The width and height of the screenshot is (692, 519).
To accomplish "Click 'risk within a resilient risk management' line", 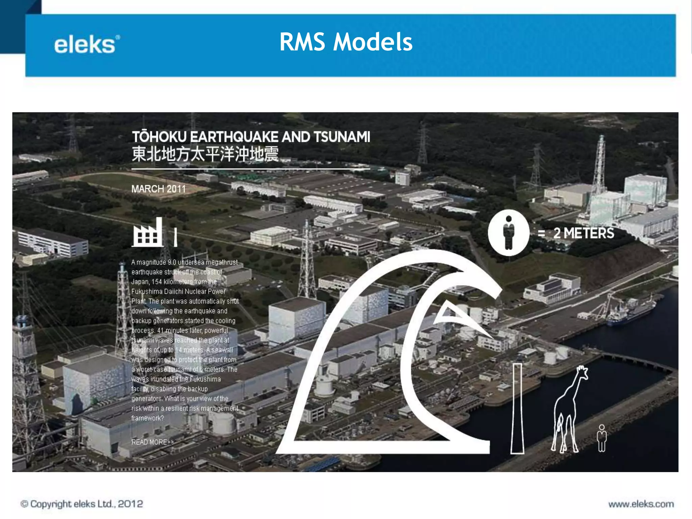I will pos(185,409).
